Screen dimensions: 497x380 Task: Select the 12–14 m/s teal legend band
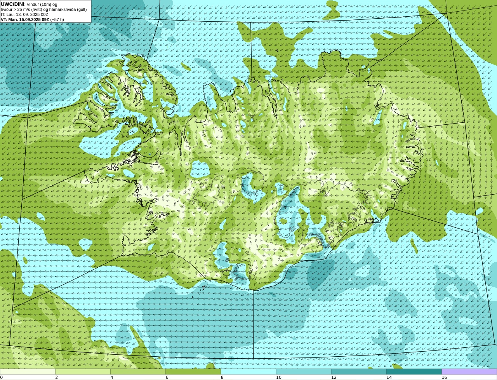pyautogui.click(x=359, y=371)
